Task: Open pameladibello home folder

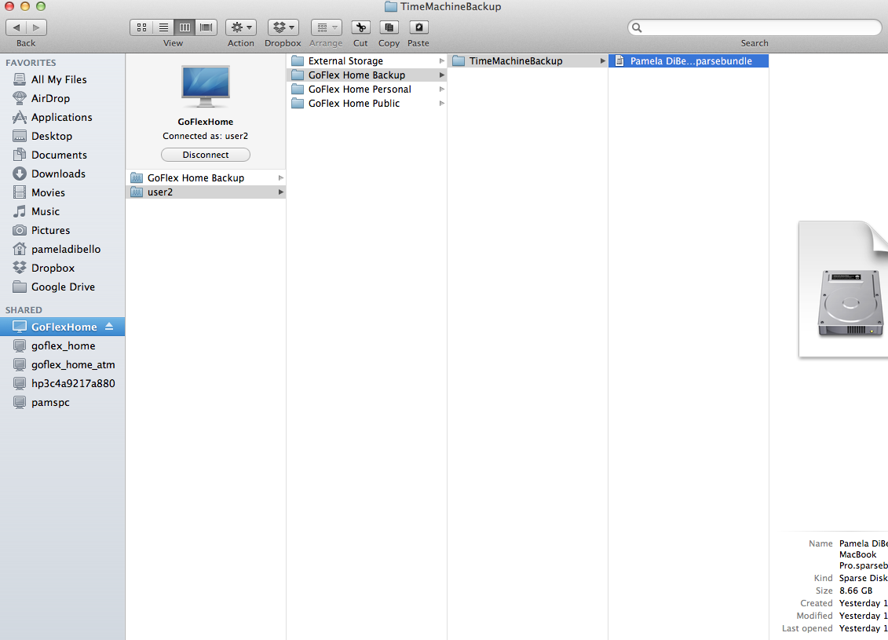Action: pos(62,249)
